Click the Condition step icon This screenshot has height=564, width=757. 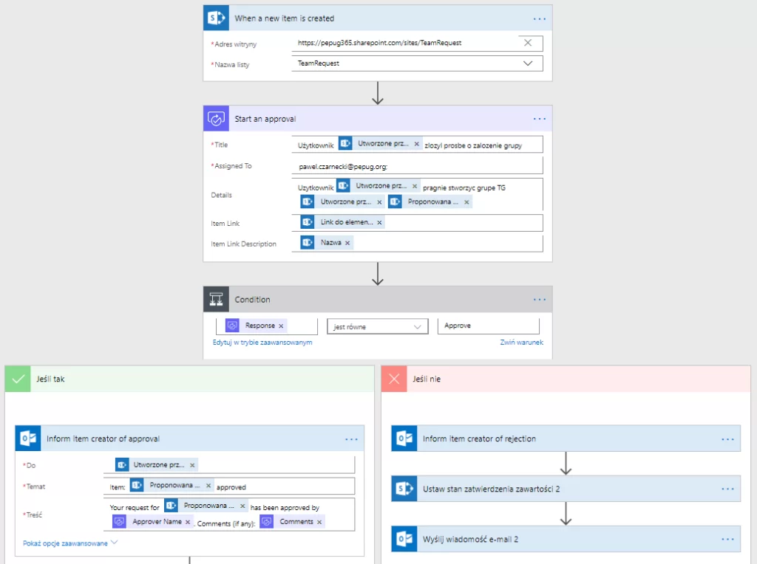216,300
